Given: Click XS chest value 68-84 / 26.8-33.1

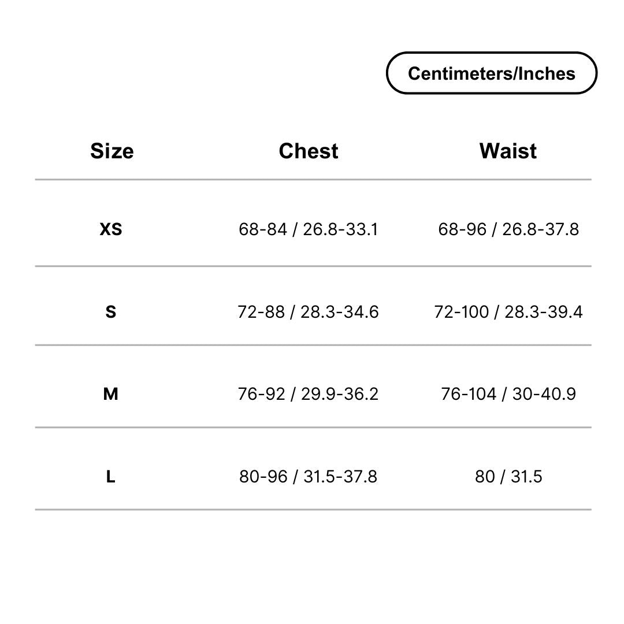Looking at the screenshot, I should [x=309, y=229].
